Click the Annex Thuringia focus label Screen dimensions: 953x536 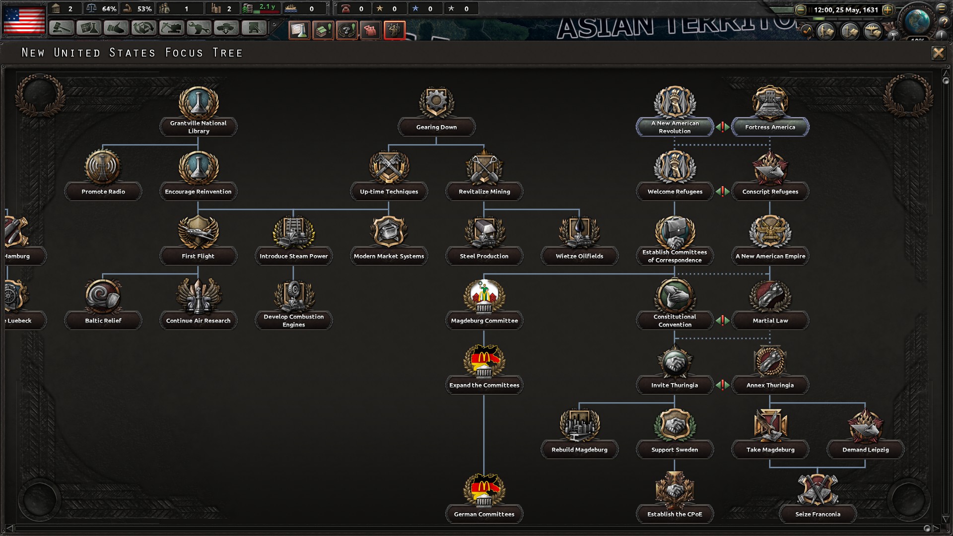click(770, 385)
